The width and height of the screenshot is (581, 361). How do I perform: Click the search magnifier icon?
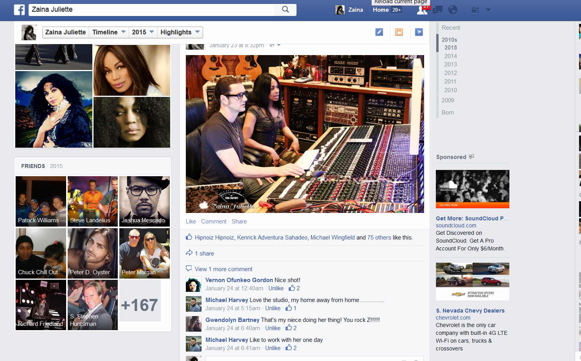pos(285,9)
